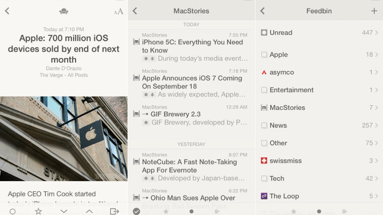The height and width of the screenshot is (215, 383).
Task: Show starred filter in Feedbin panel
Action: click(293, 211)
